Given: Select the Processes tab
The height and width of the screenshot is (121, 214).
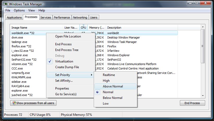Looking at the screenshot, I should (31, 17).
